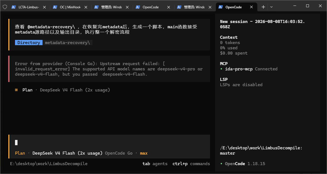Viewport: 327px width, 174px height.
Task: Click the ctrl+p commands shortcut hint
Action: (191, 164)
